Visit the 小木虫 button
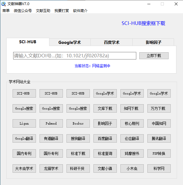This screenshot has width=183, height=185. click(132, 168)
